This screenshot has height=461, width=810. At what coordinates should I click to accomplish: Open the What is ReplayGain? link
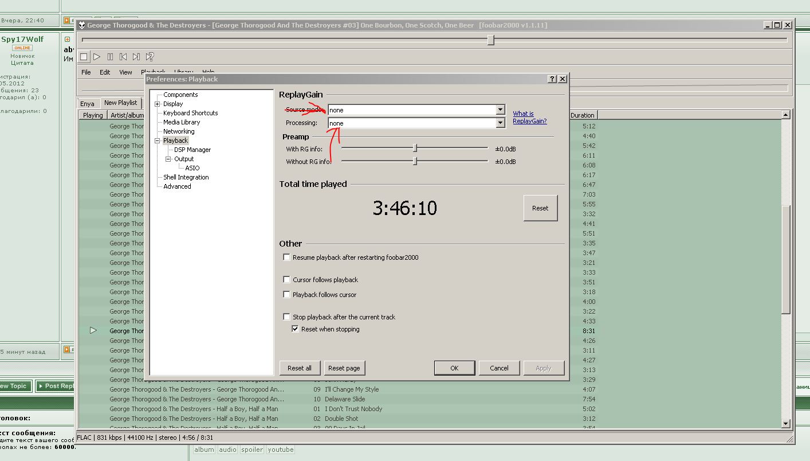click(x=529, y=118)
